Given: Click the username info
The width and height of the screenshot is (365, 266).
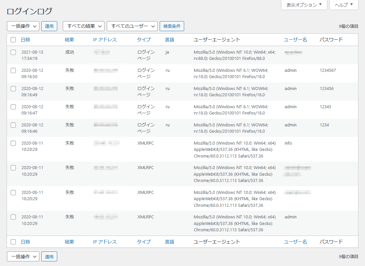Looking at the screenshot, I should click(x=288, y=143).
